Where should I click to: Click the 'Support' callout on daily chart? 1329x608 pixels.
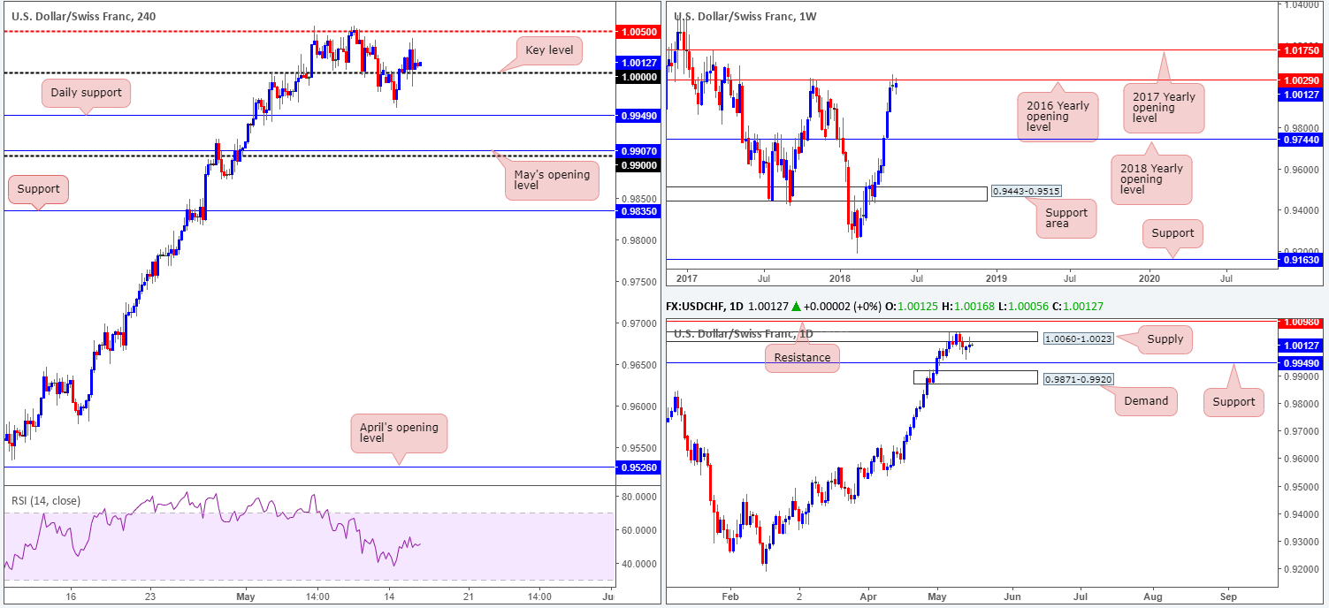[1234, 401]
